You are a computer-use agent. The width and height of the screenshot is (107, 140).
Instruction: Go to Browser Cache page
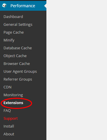pos(17,64)
